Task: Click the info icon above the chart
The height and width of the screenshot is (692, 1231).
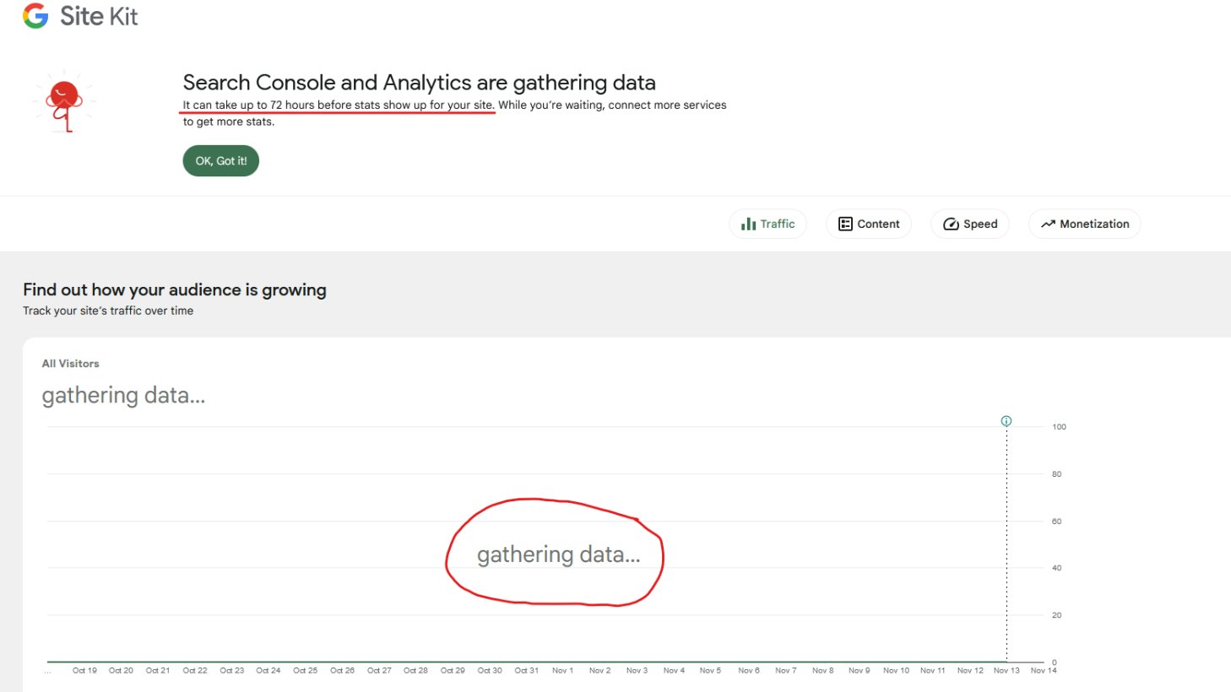Action: (1006, 420)
